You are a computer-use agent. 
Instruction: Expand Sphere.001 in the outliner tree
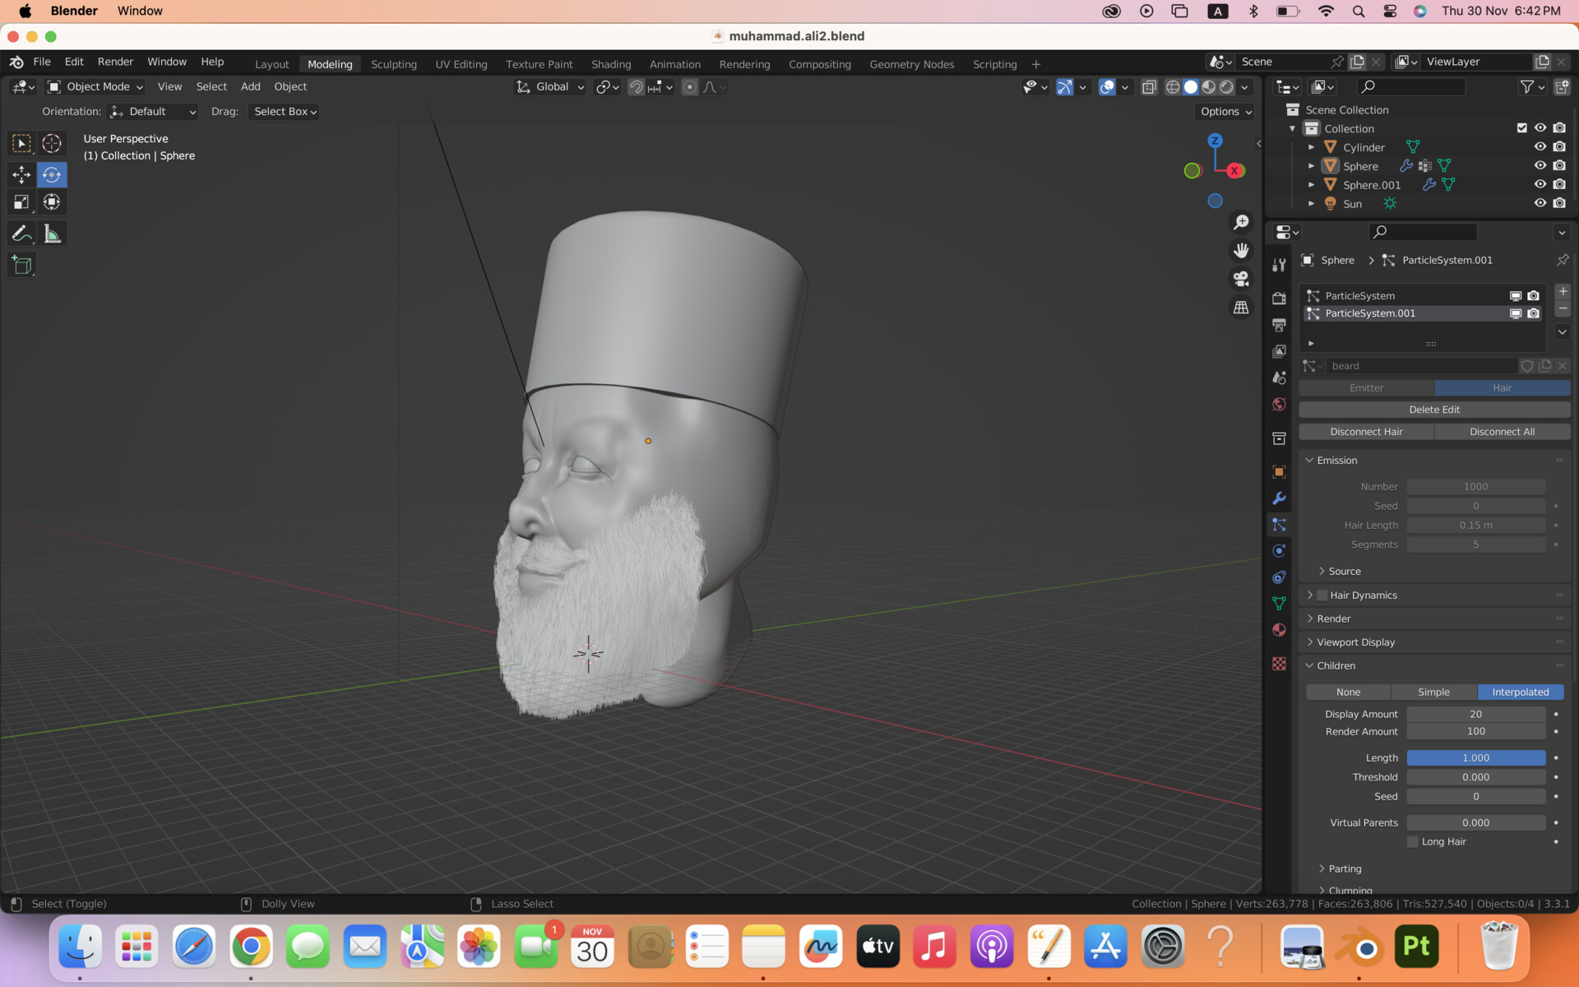[1311, 185]
